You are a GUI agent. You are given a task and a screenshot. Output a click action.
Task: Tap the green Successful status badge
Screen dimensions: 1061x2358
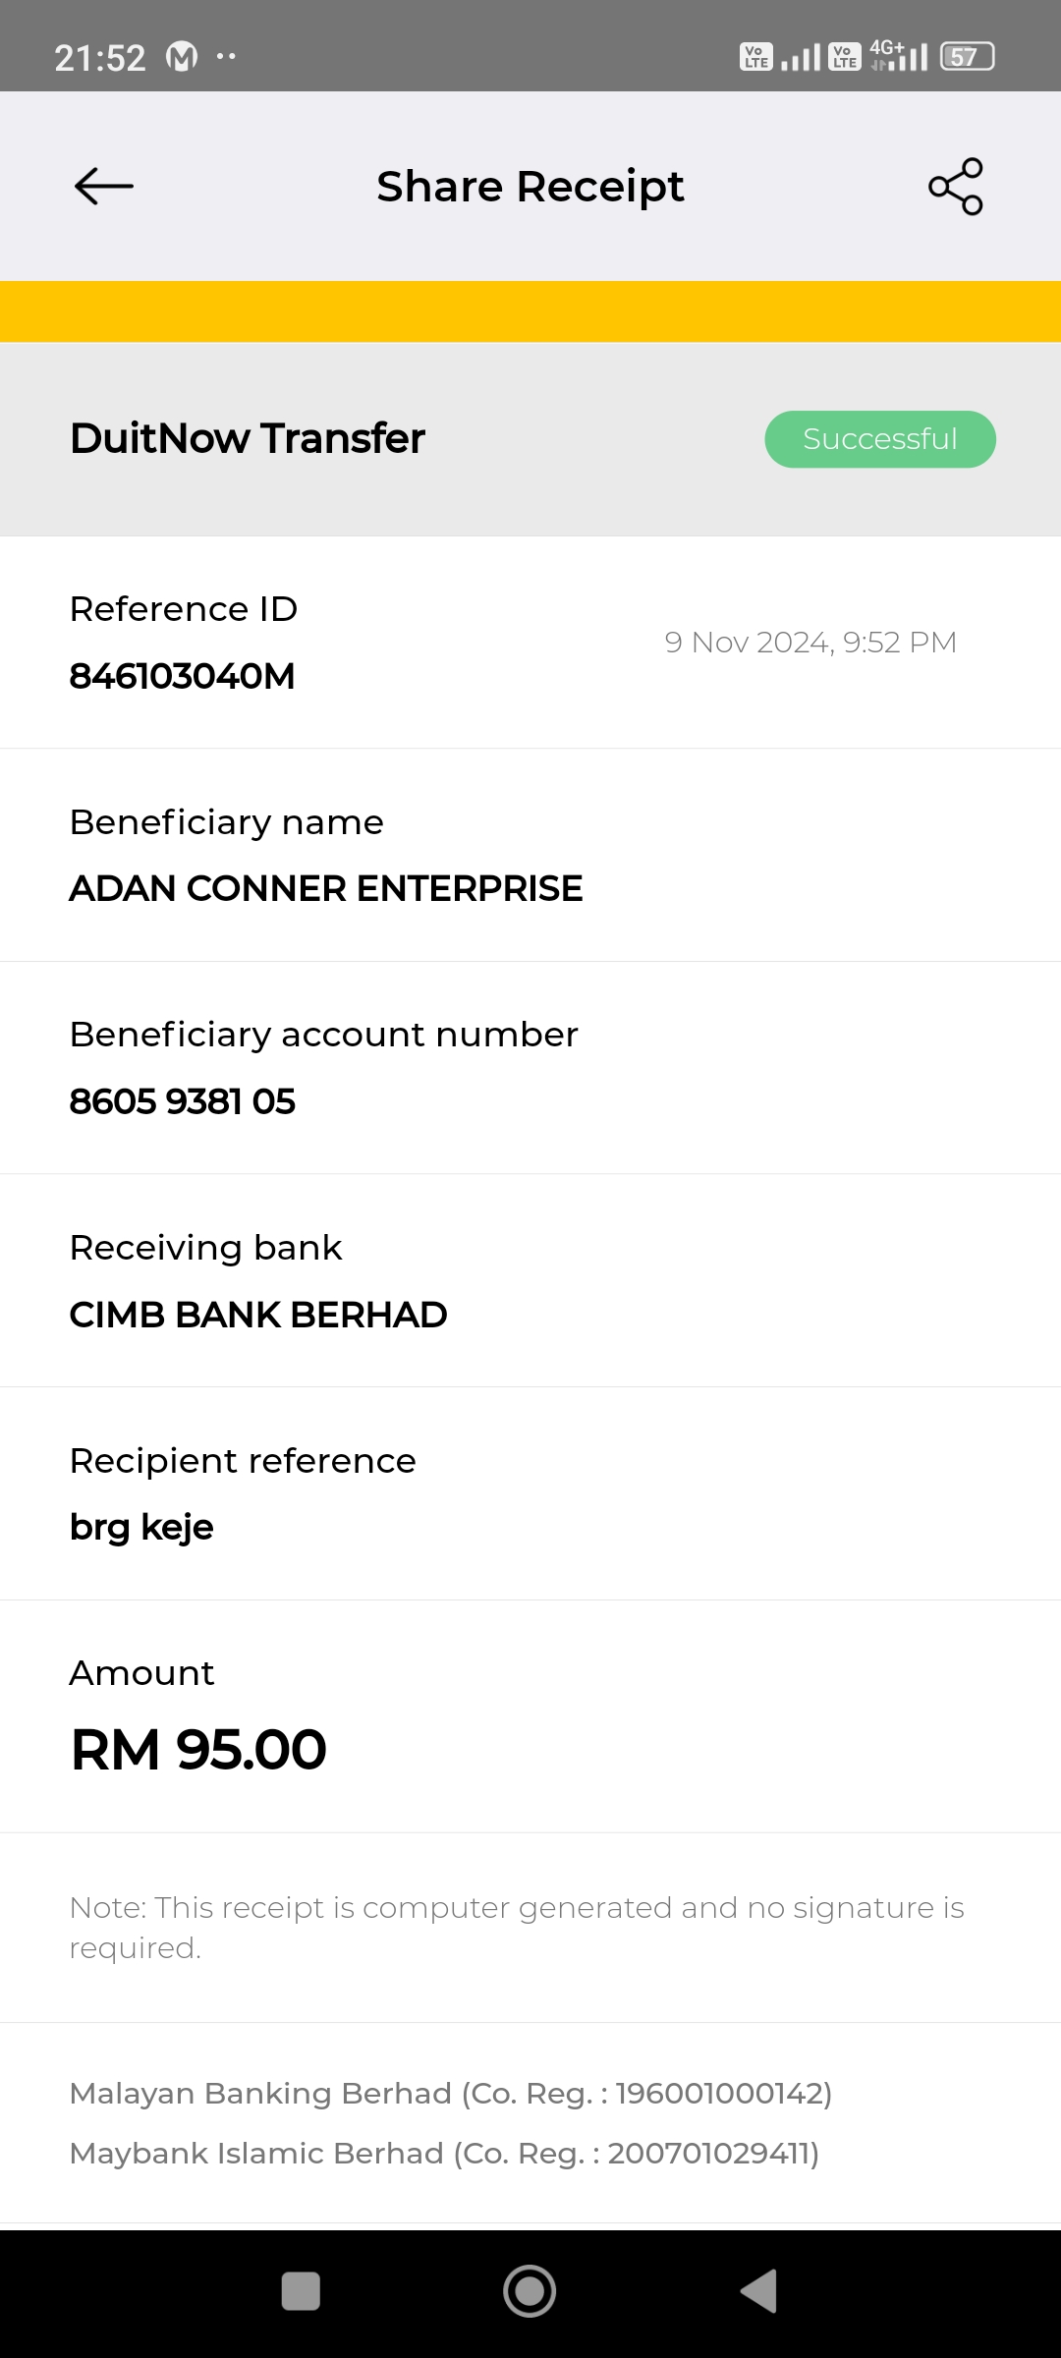880,439
